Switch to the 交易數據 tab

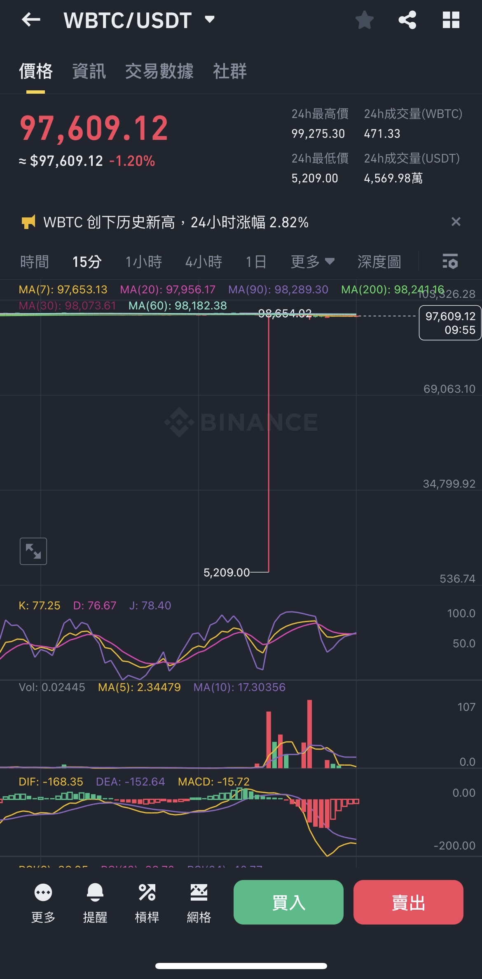pos(159,71)
